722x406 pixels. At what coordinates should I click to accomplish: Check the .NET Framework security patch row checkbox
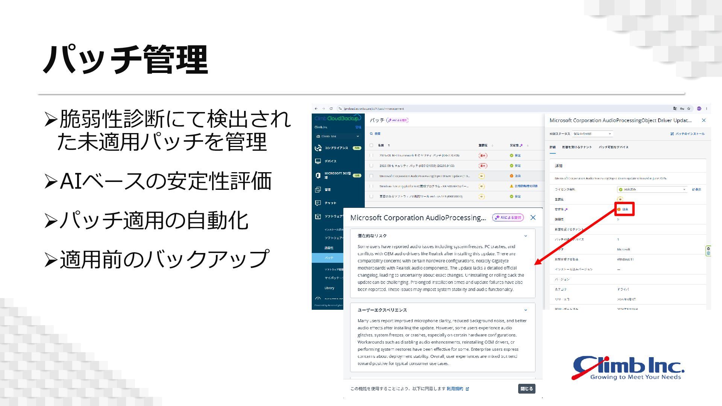(372, 155)
